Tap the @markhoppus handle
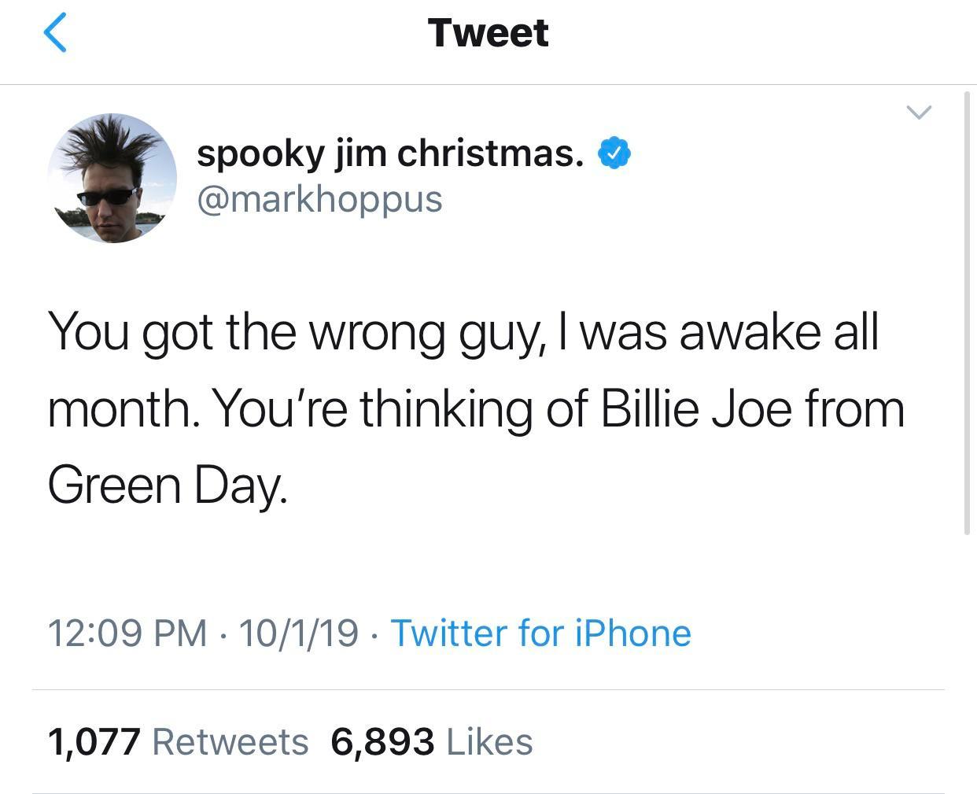 point(319,198)
